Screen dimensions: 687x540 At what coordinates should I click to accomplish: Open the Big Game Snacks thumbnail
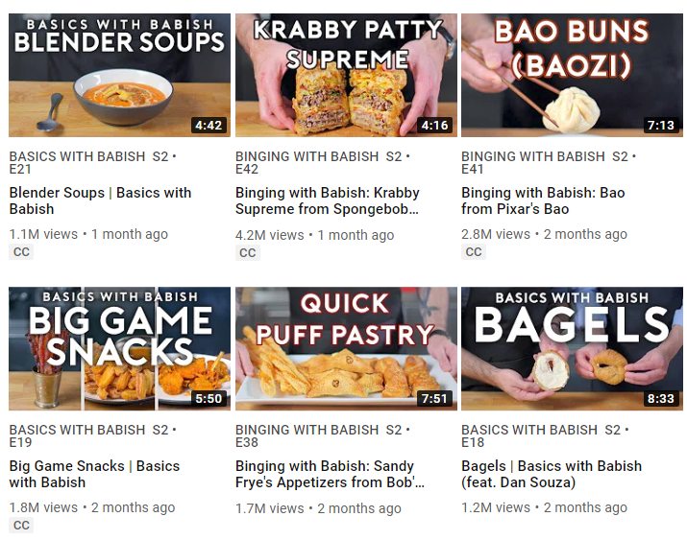(x=119, y=348)
